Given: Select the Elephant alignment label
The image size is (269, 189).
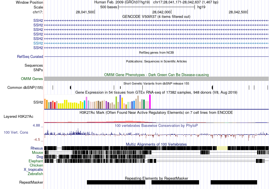Looking at the screenshot, I should [x=36, y=161].
